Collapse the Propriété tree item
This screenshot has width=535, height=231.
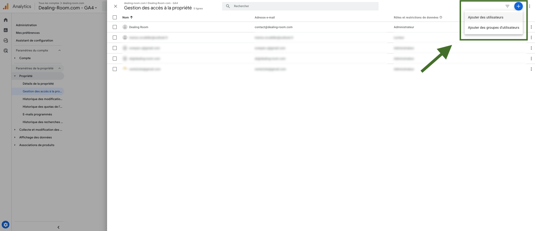(15, 76)
